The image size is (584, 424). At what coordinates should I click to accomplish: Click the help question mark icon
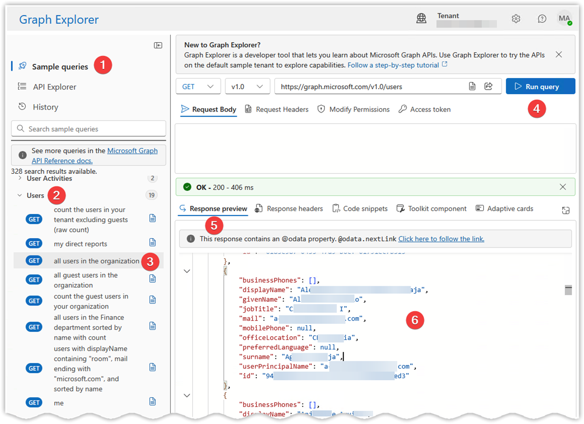point(542,19)
